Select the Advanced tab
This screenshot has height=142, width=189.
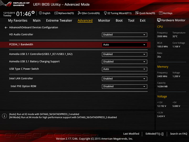(85, 21)
